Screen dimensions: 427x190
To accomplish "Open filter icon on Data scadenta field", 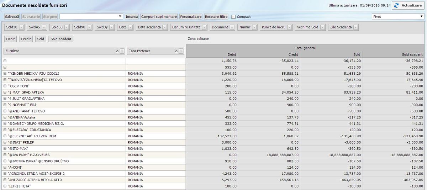I will click(164, 27).
